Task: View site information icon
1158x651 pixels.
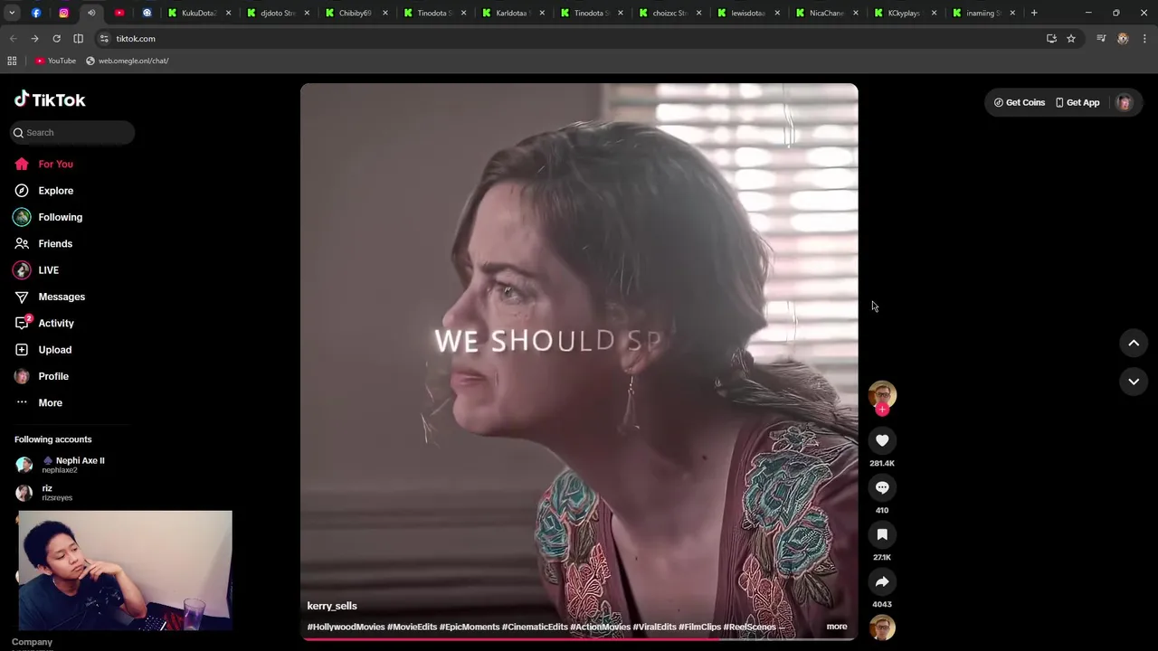Action: pos(104,39)
